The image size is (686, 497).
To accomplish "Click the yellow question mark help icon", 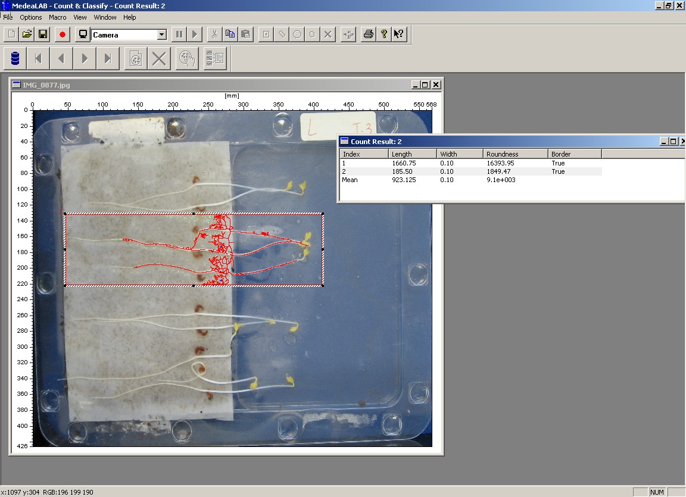I will tap(384, 35).
